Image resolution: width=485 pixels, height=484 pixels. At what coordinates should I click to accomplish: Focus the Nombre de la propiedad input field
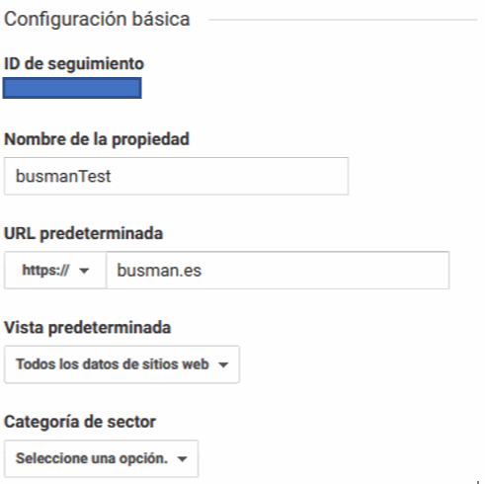pos(176,176)
